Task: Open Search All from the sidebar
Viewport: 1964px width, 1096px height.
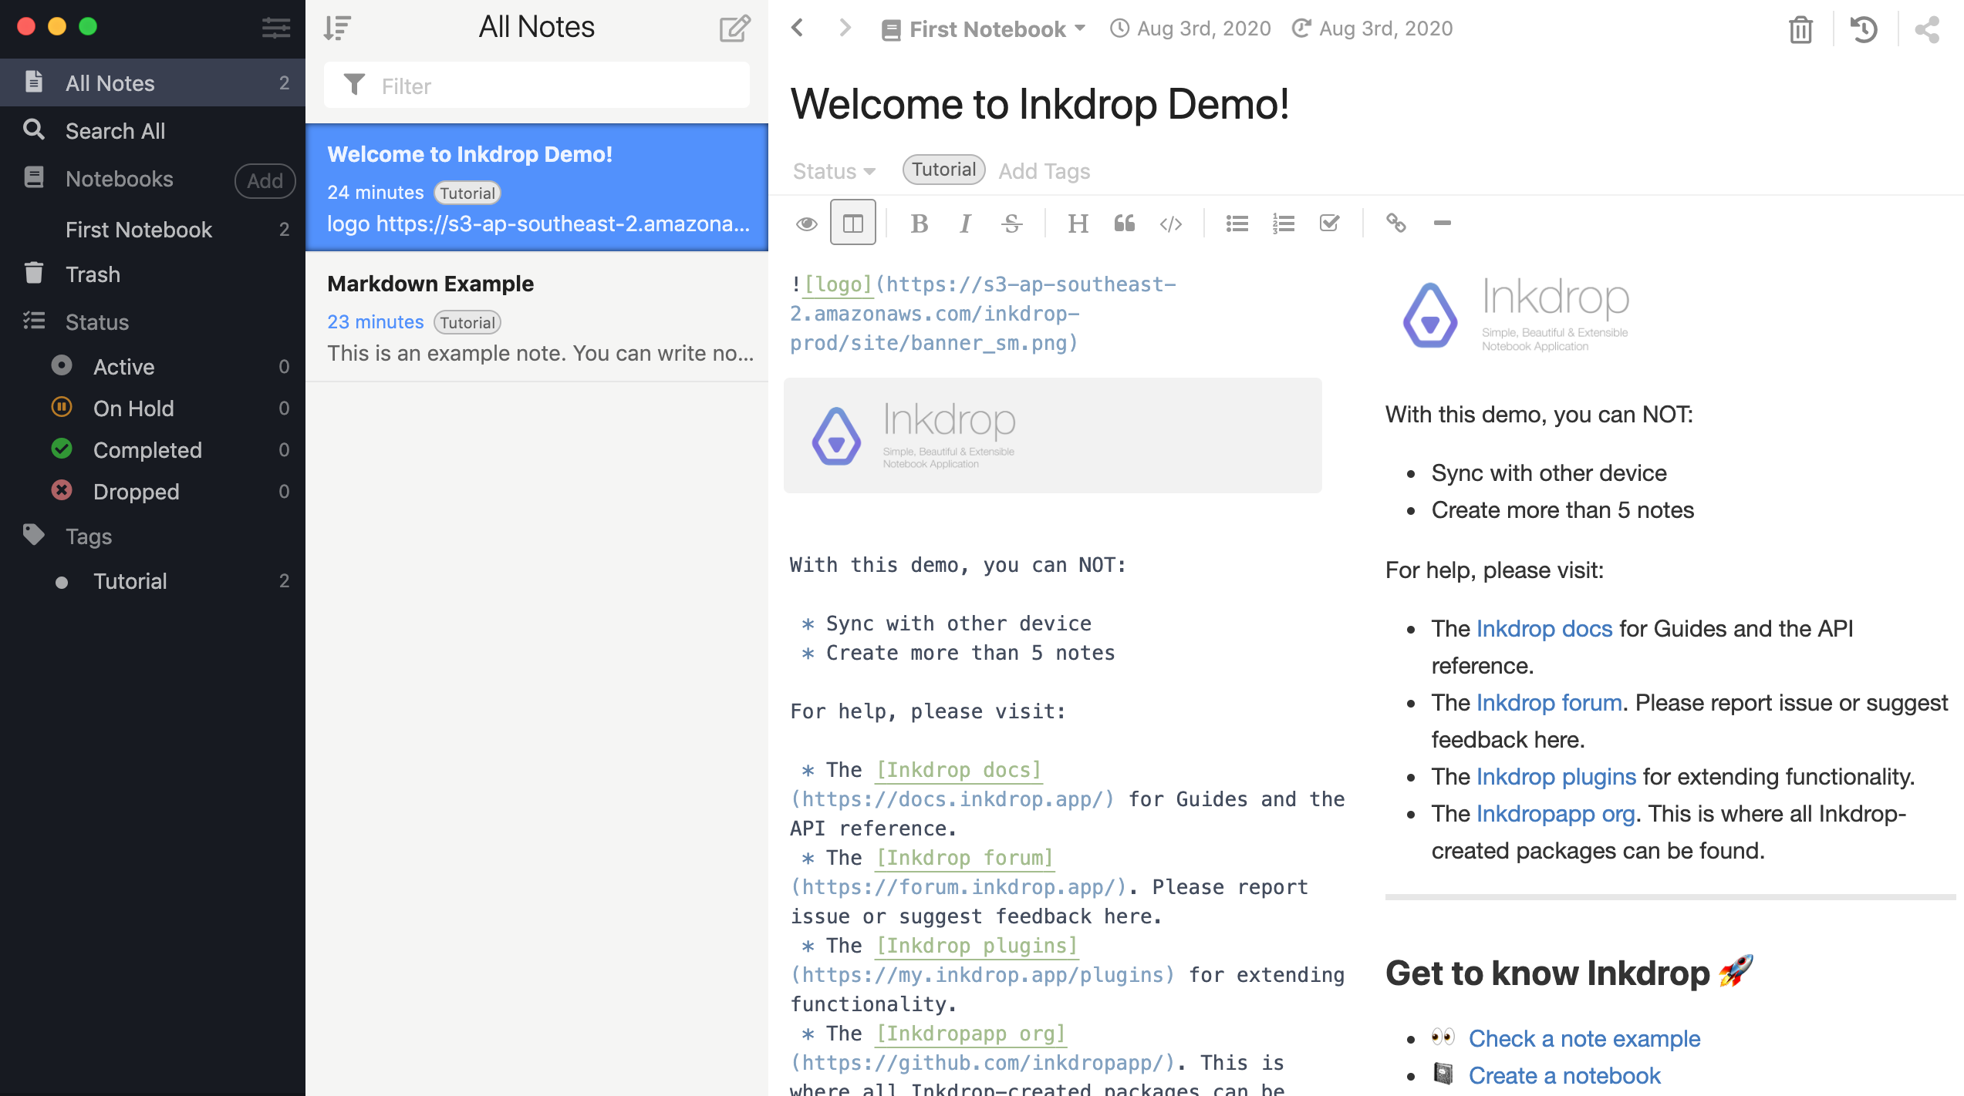Action: (115, 130)
